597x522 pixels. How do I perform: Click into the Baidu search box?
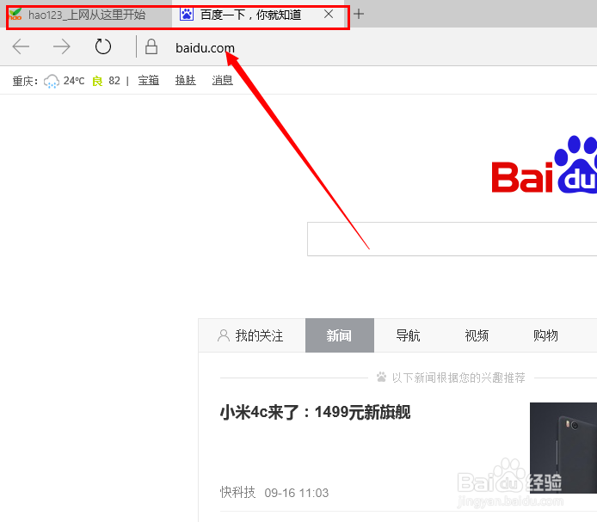tap(452, 239)
